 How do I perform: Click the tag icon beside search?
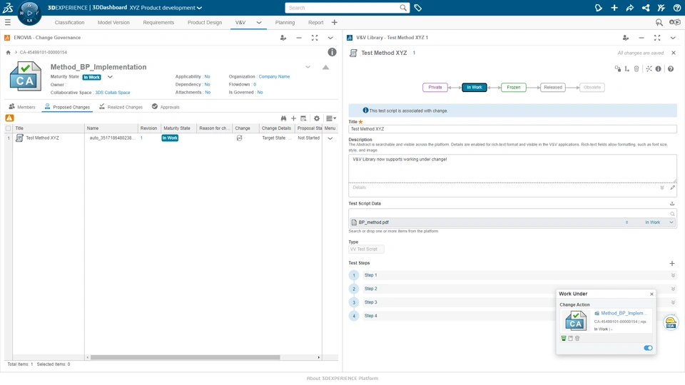coord(417,8)
